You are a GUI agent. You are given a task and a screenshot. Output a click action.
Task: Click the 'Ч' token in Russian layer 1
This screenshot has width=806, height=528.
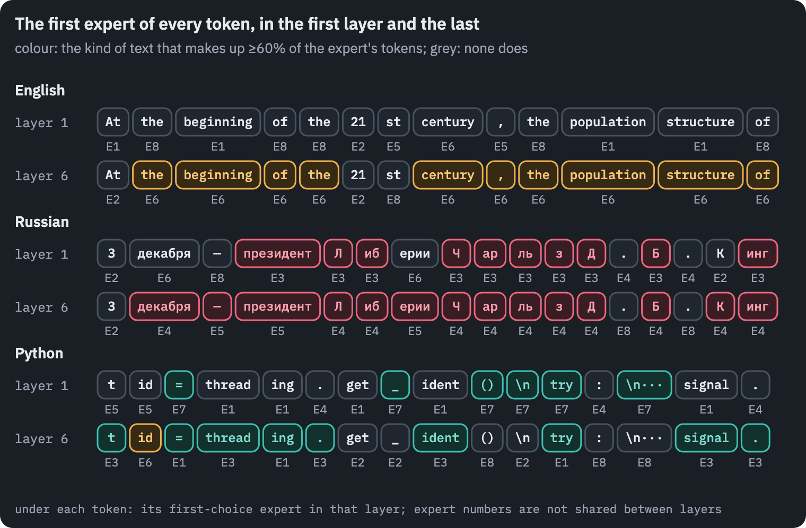(456, 253)
